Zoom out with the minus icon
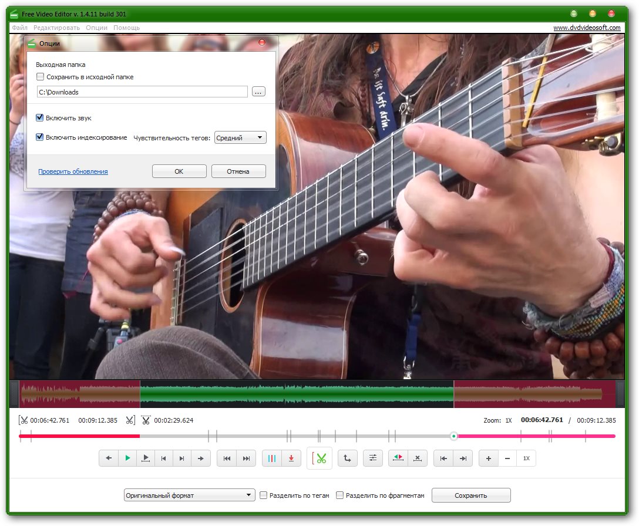The image size is (639, 526). pos(507,458)
